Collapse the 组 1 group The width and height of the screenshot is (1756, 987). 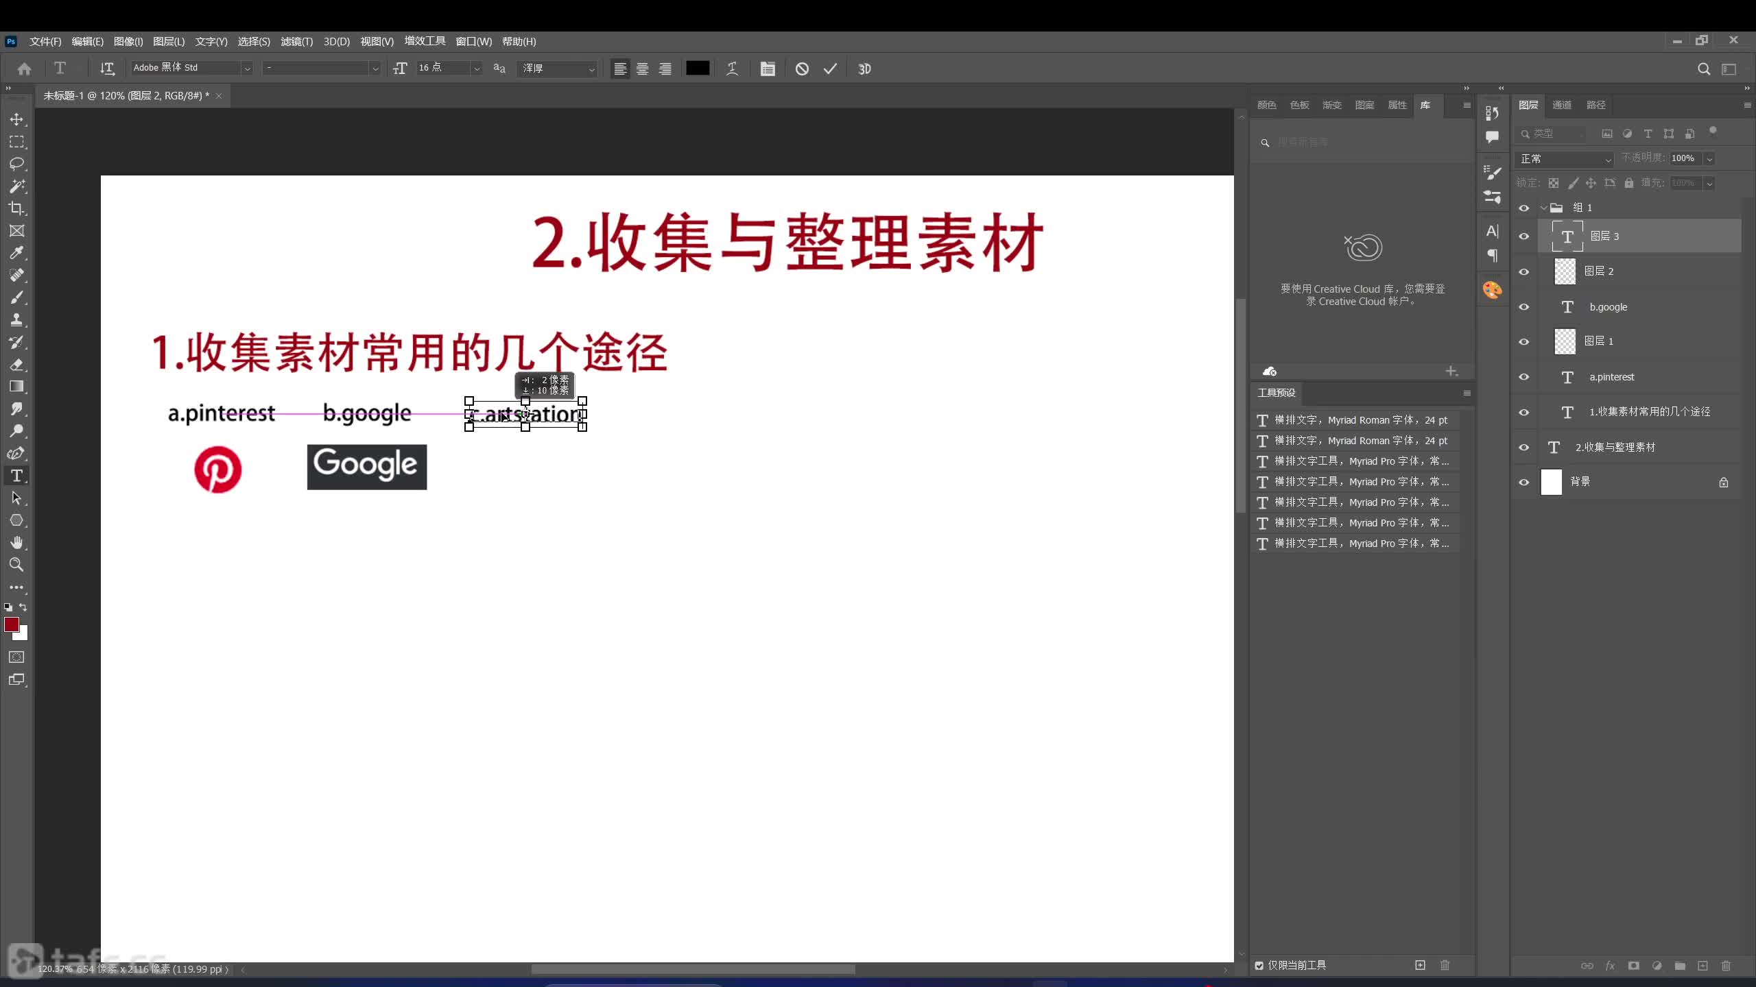pos(1543,208)
